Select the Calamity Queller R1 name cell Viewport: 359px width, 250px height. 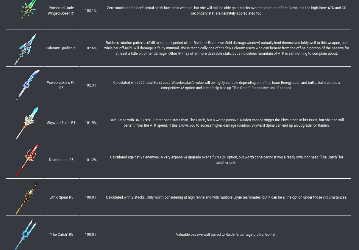click(x=61, y=48)
